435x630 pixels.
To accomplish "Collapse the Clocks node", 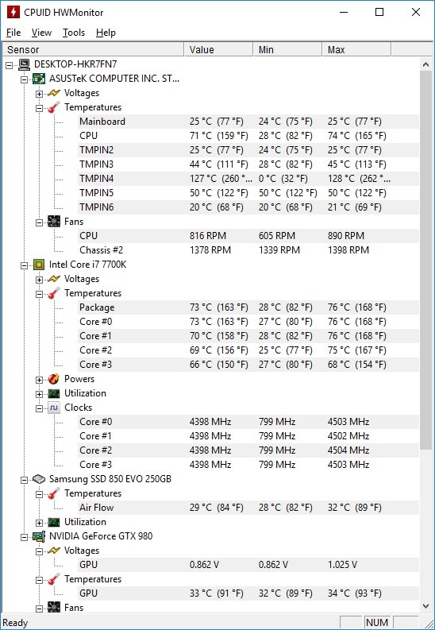I will (39, 408).
